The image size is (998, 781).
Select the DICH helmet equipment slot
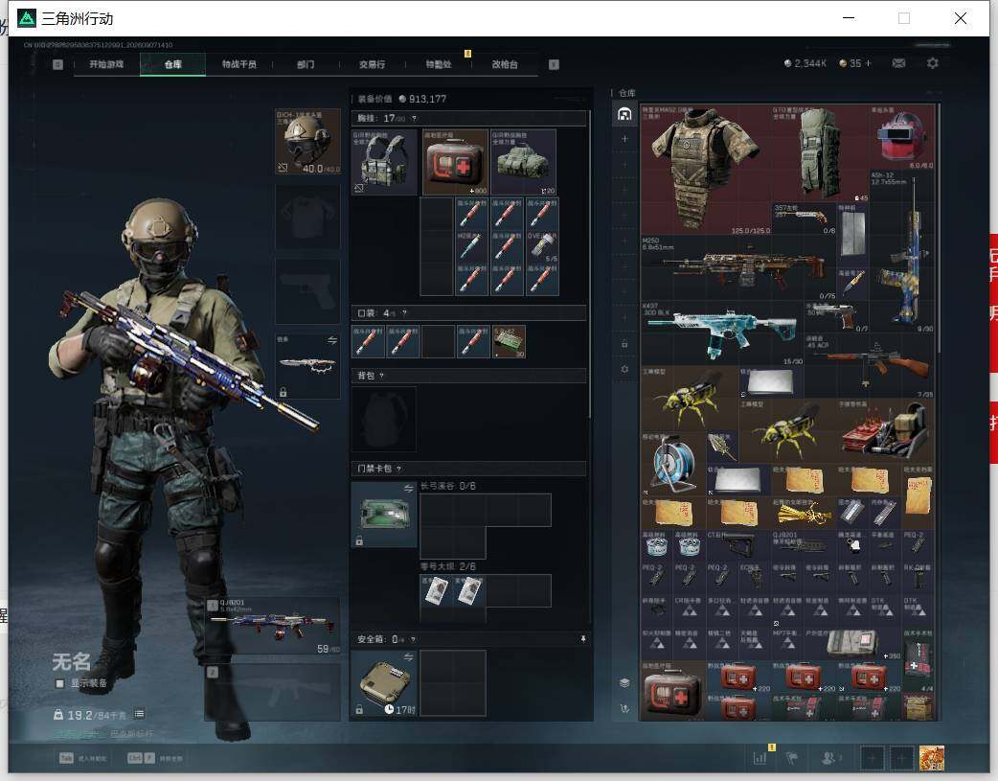[307, 142]
